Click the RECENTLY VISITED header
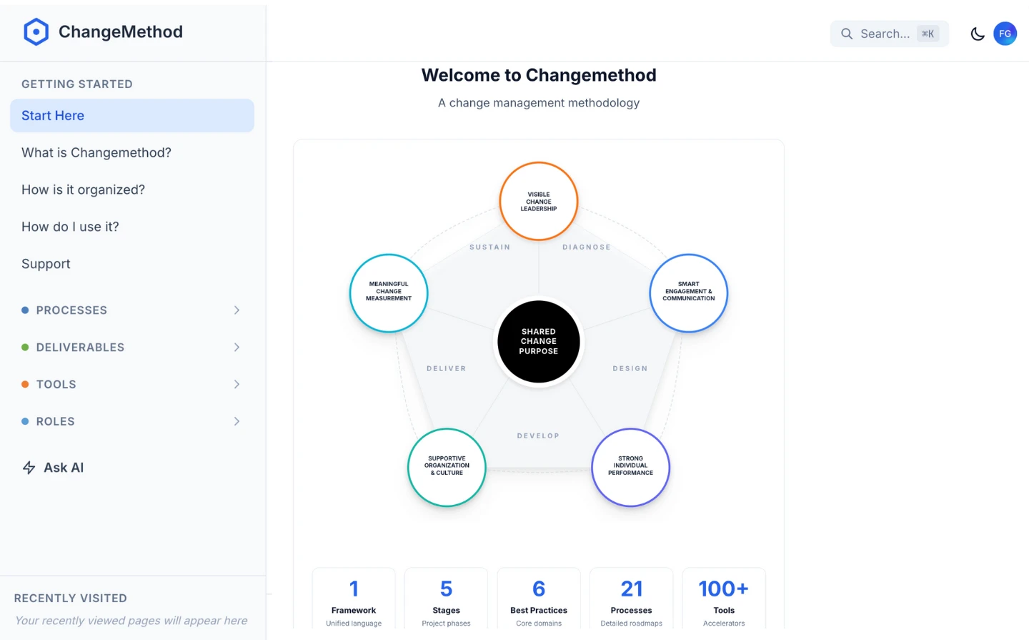This screenshot has height=640, width=1029. pyautogui.click(x=71, y=599)
